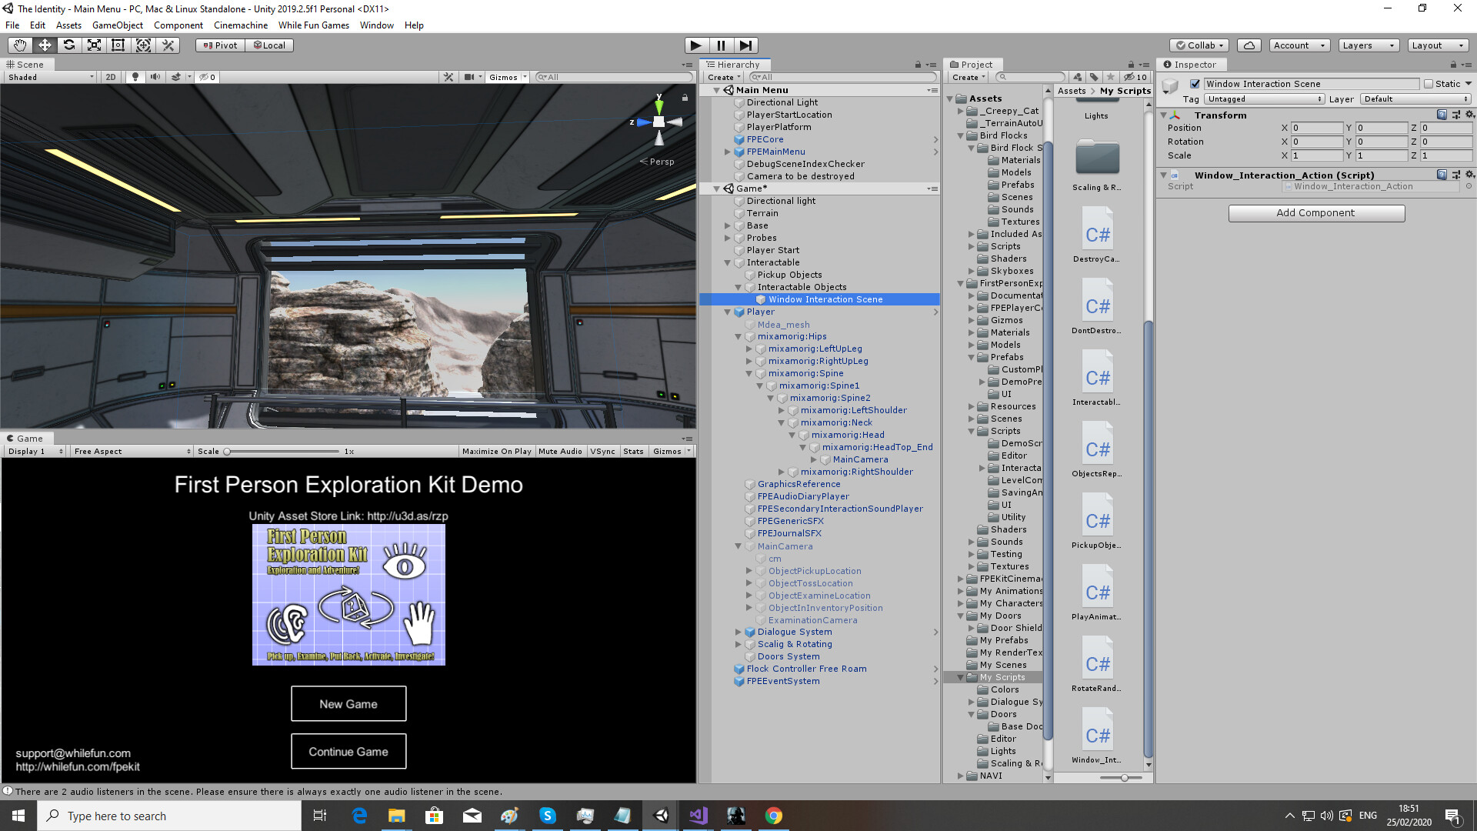Toggle 2D scene view mode
This screenshot has height=831, width=1477.
[x=111, y=77]
